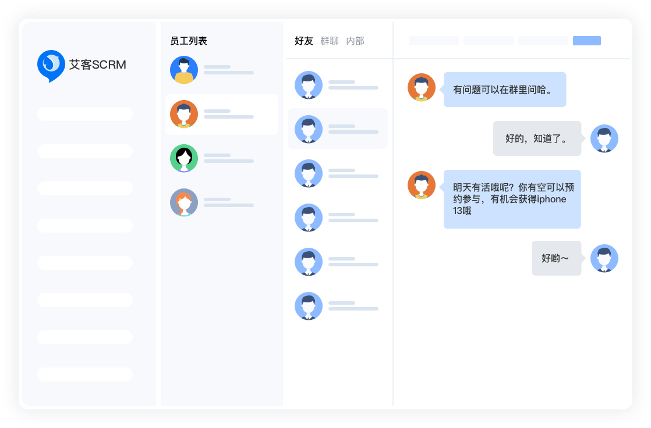Click the blue avatar next to 好哟～
The width and height of the screenshot is (651, 428).
pos(604,259)
